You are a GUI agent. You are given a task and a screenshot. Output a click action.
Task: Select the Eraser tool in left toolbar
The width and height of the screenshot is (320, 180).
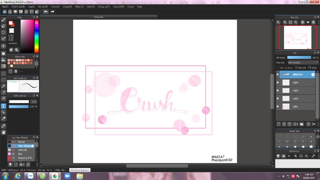pyautogui.click(x=3, y=26)
